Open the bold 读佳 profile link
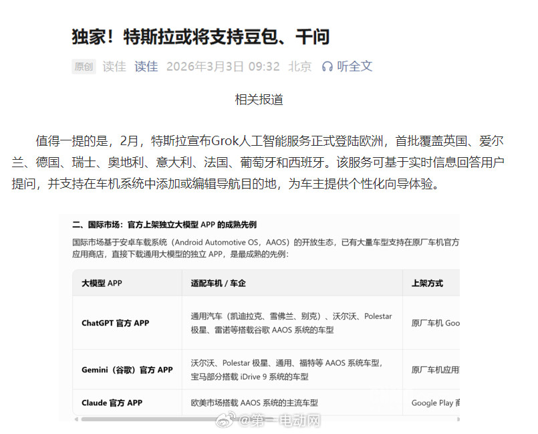538x434 pixels. [146, 66]
